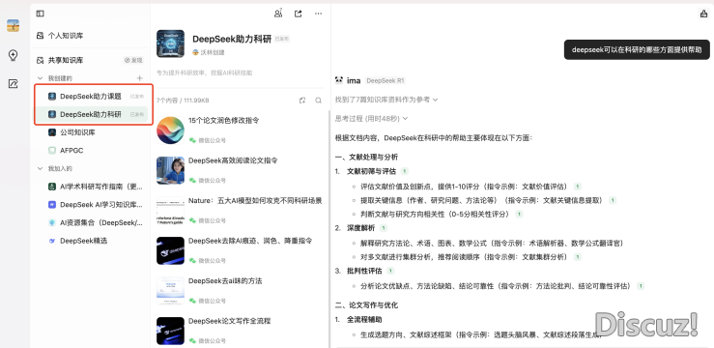Expand 找到了7篇知识库资料作为参考
Viewport: 714px width, 348px height.
tap(386, 100)
